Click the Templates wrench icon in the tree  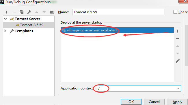click(12, 31)
